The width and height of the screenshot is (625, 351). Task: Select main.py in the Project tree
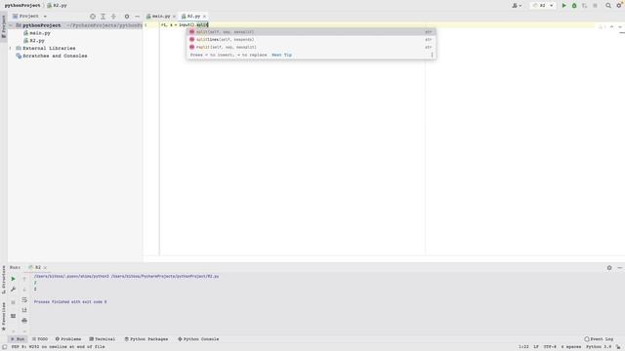click(39, 33)
